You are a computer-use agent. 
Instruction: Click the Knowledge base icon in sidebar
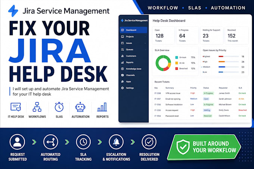click(123, 69)
